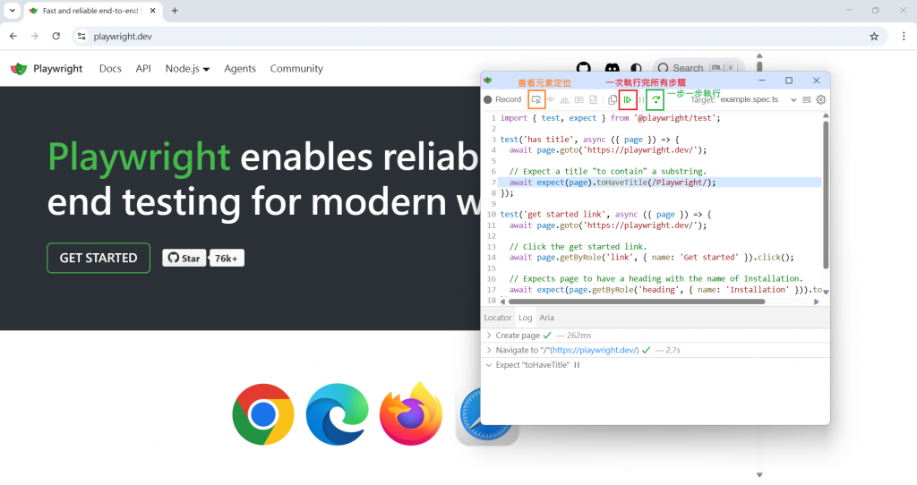Go forward with the browser forward arrow
This screenshot has width=917, height=485.
pyautogui.click(x=35, y=36)
